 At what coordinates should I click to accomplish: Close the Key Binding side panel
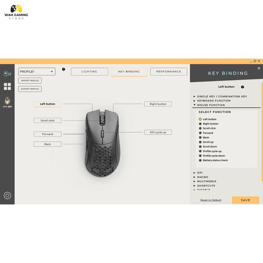(x=259, y=68)
